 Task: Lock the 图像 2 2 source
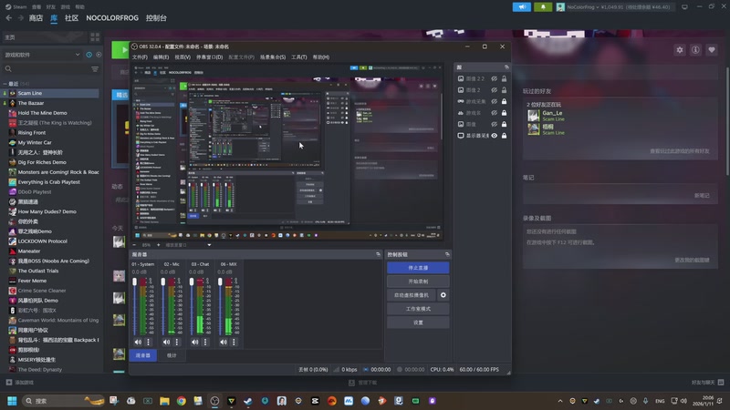[504, 78]
